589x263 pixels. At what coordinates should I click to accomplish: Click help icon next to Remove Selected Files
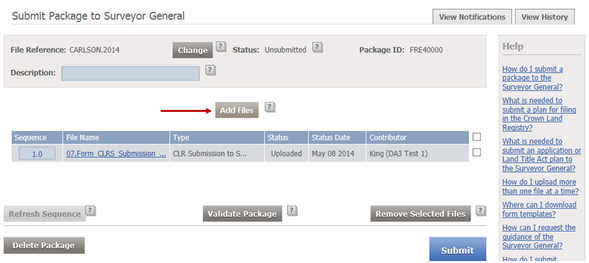(481, 211)
